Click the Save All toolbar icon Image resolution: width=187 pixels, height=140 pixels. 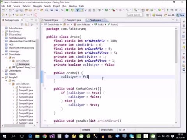tap(21, 10)
